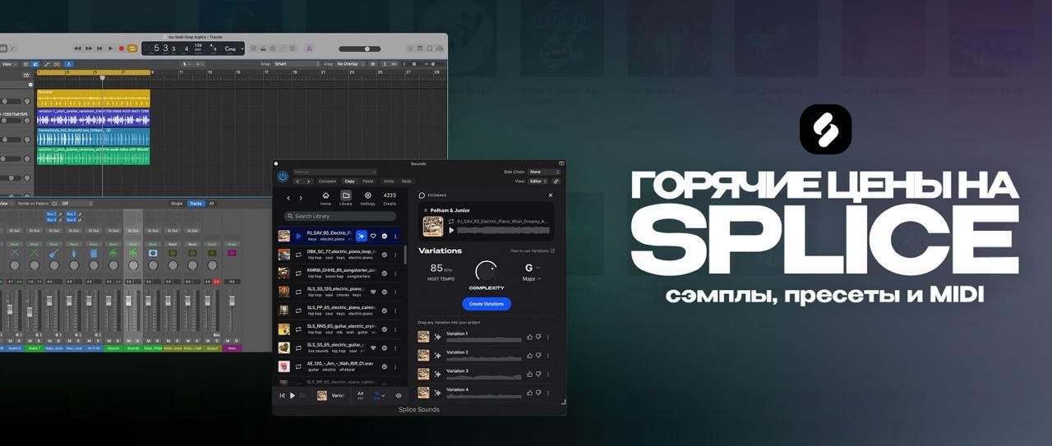Screen dimensions: 1052x446
Task: Open the Drag No Overlap dropdown
Action: pyautogui.click(x=349, y=63)
